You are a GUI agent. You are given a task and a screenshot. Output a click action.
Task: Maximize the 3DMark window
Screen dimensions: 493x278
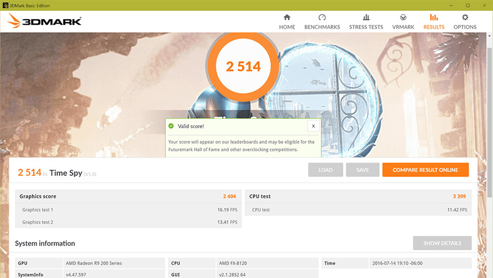point(468,5)
